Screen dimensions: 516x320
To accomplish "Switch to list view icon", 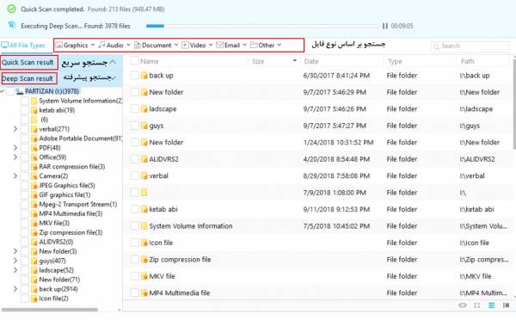I will 491,305.
